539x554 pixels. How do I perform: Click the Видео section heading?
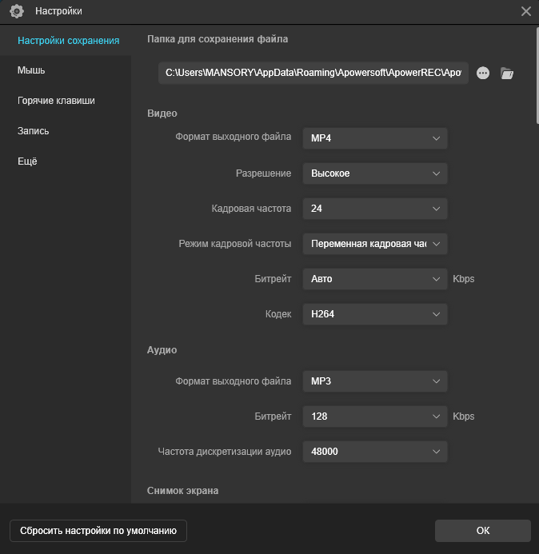162,114
